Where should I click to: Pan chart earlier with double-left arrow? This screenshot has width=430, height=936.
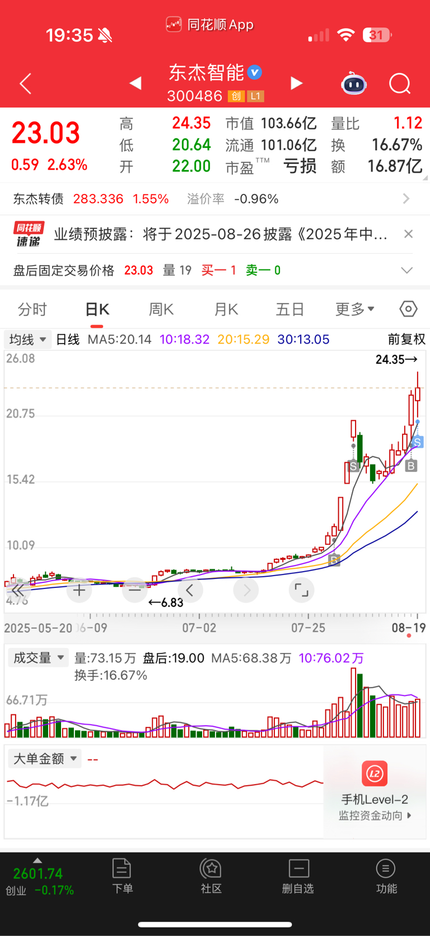click(x=18, y=590)
